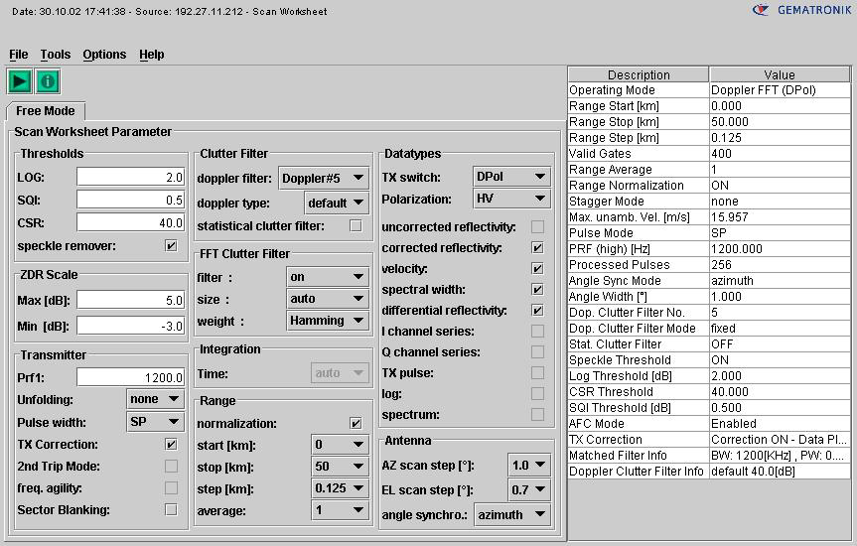Select the Max. unamb. Vel. row
Screen dimensions: 857x546
tap(709, 217)
